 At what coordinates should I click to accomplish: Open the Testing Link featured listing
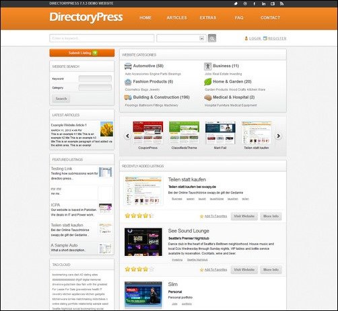61,169
